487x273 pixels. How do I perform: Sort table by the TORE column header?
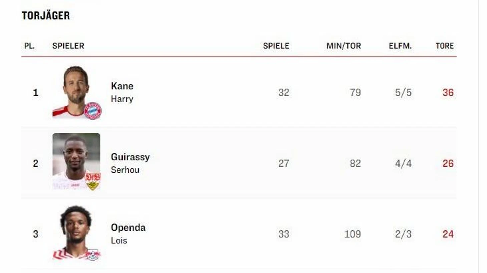click(x=445, y=46)
